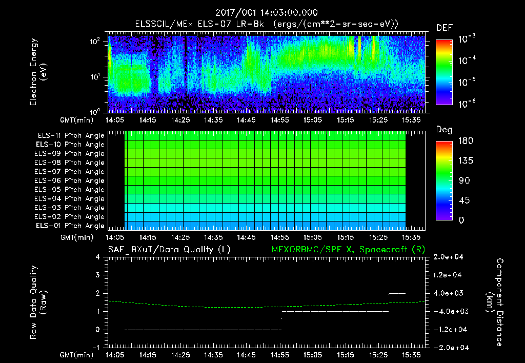
Task: Click the plot timestamp title 2017/001 14:03:00.000
Action: [x=267, y=13]
